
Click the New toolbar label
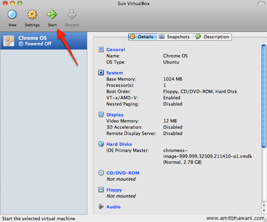pos(12,25)
